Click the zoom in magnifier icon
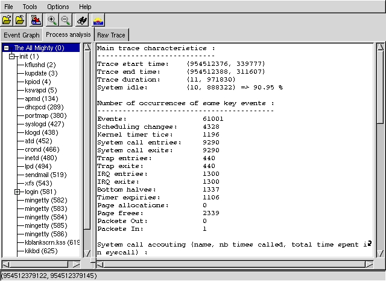This screenshot has width=386, height=281. [52, 21]
